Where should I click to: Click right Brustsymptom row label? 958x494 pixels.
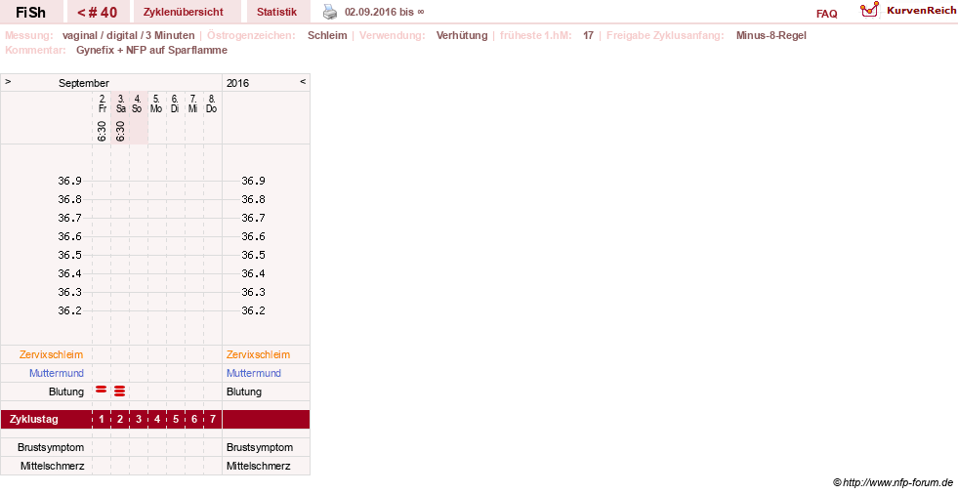point(260,447)
